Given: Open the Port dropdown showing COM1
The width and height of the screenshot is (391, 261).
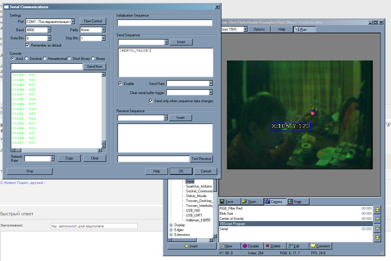Looking at the screenshot, I should (73, 21).
